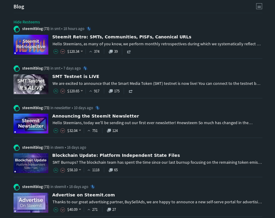The image size is (275, 218).
Task: Open comments on Announcing the Steemit Newsletter
Action: (112, 131)
